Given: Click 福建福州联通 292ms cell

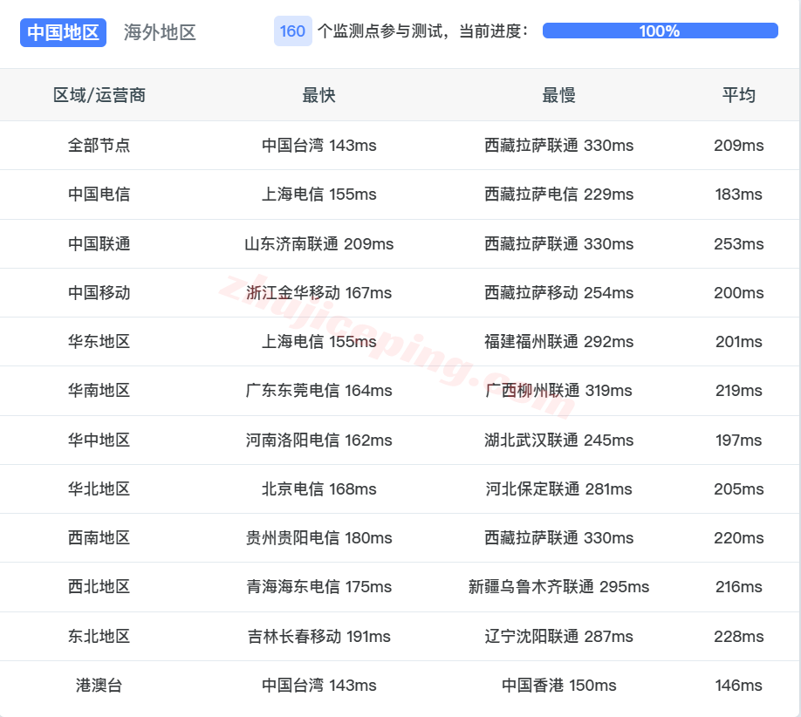Looking at the screenshot, I should [x=558, y=341].
